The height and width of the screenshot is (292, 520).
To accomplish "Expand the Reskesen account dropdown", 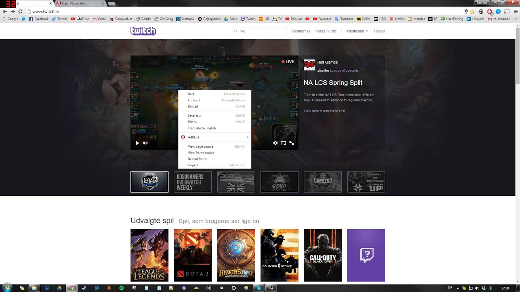I will (357, 31).
